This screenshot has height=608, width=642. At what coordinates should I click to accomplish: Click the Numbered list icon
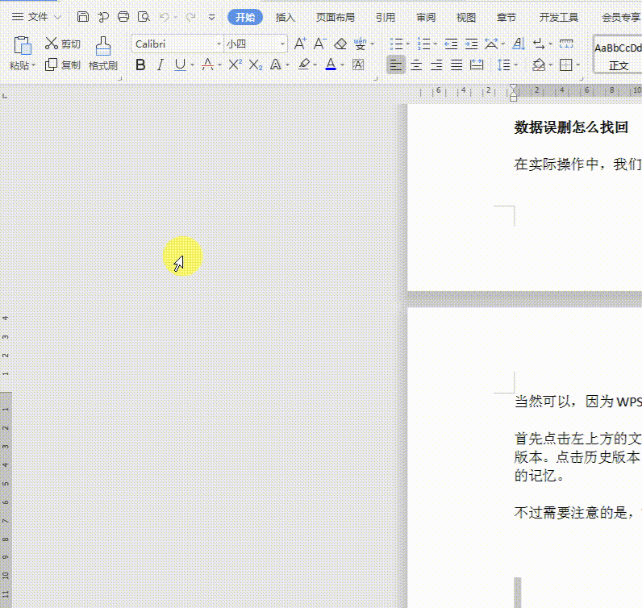tap(423, 44)
